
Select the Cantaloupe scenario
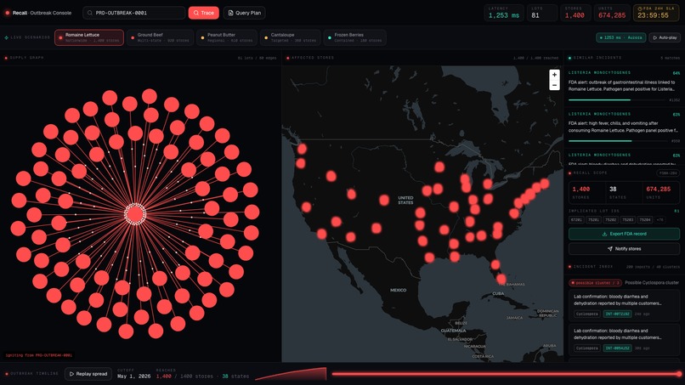click(x=290, y=37)
